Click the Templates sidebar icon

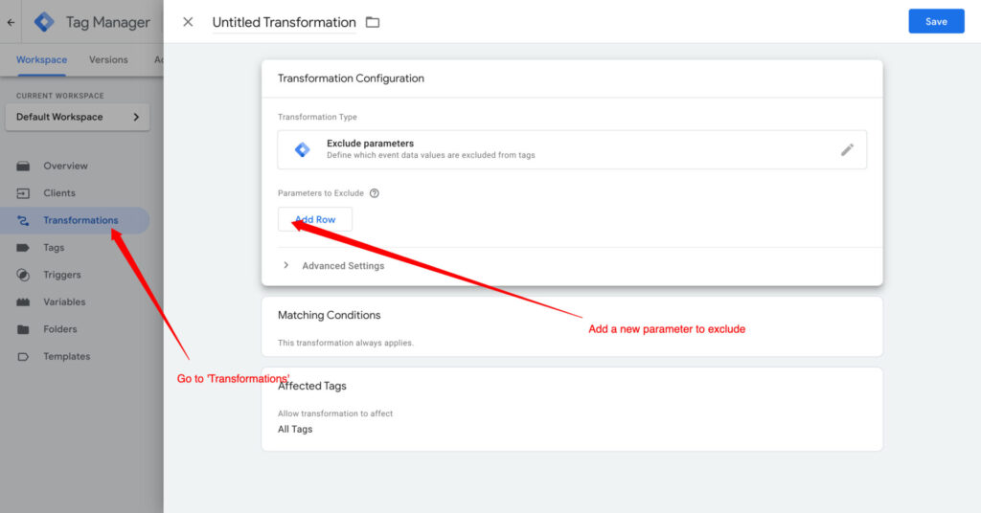click(23, 357)
